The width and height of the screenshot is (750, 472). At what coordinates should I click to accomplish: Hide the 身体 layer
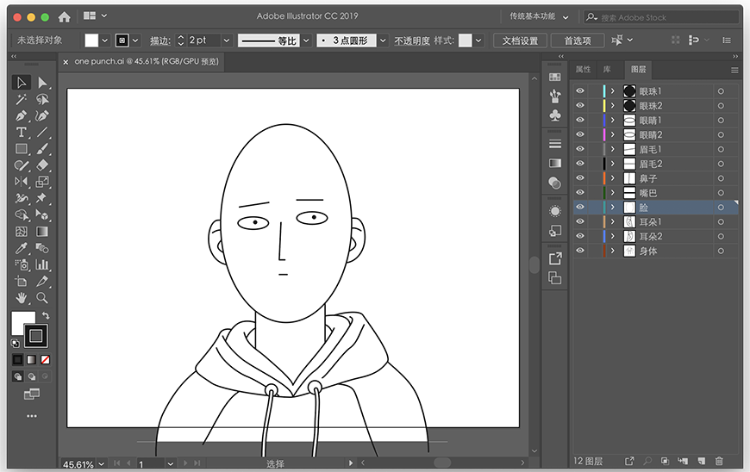[580, 251]
